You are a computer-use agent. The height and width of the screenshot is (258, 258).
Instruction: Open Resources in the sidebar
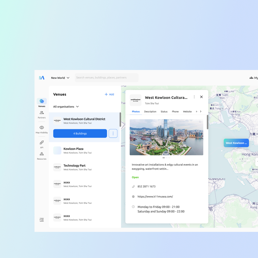[x=42, y=156]
